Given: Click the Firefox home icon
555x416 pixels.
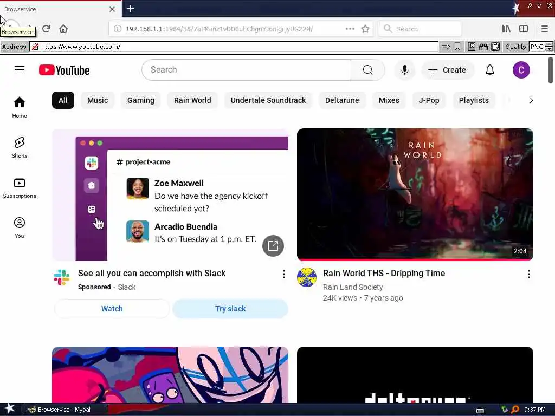Looking at the screenshot, I should [63, 29].
